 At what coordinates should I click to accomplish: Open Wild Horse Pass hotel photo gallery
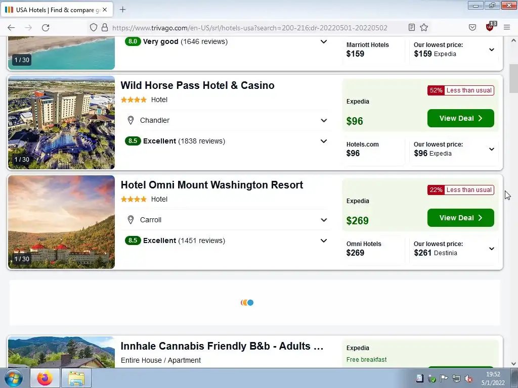click(x=61, y=123)
